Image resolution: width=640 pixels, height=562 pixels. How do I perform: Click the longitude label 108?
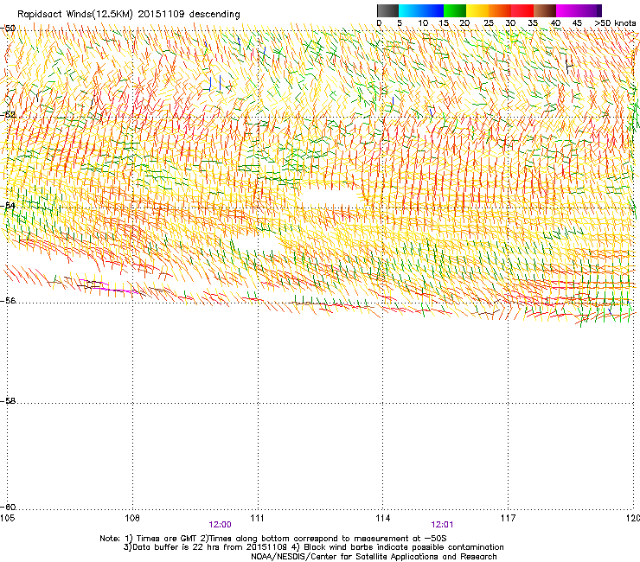[132, 518]
